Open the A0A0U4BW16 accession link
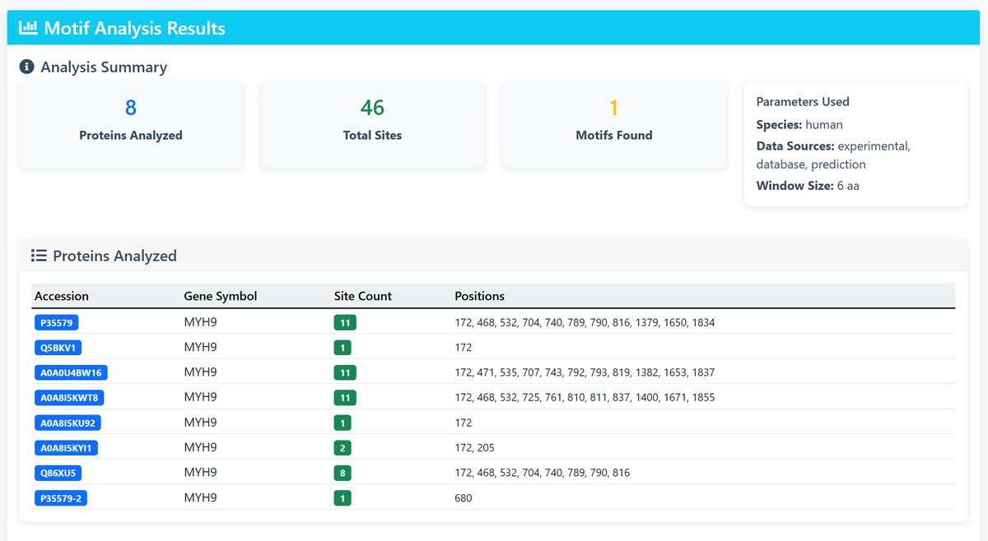988x541 pixels. (69, 372)
